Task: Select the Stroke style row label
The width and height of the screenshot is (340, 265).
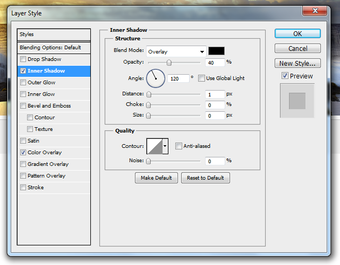Action: 36,187
